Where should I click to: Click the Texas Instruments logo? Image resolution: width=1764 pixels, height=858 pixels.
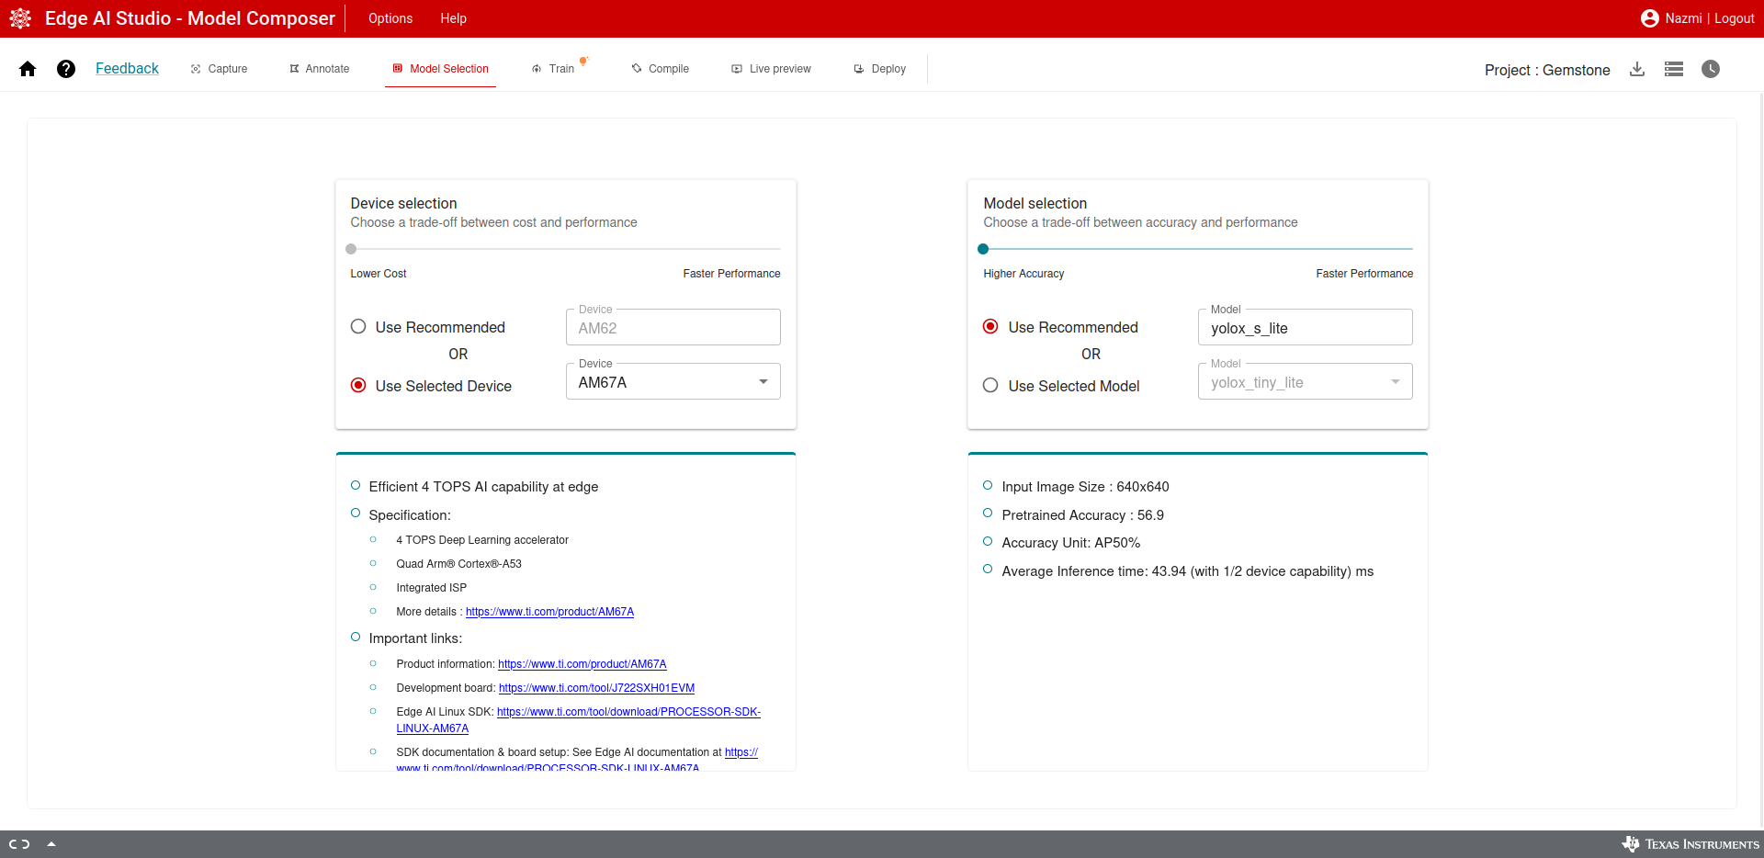pyautogui.click(x=1690, y=844)
